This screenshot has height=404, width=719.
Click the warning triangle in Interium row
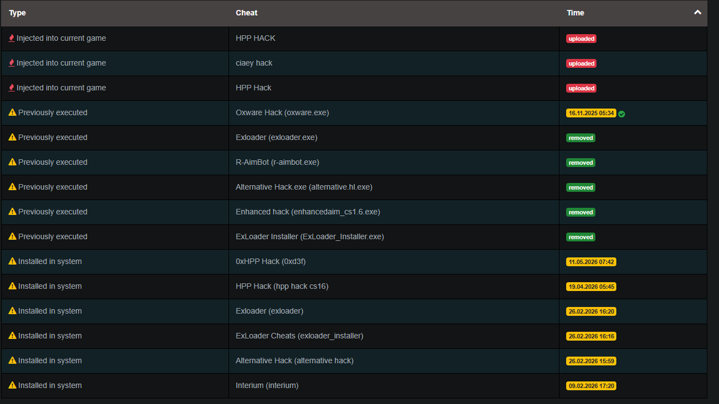[x=12, y=385]
